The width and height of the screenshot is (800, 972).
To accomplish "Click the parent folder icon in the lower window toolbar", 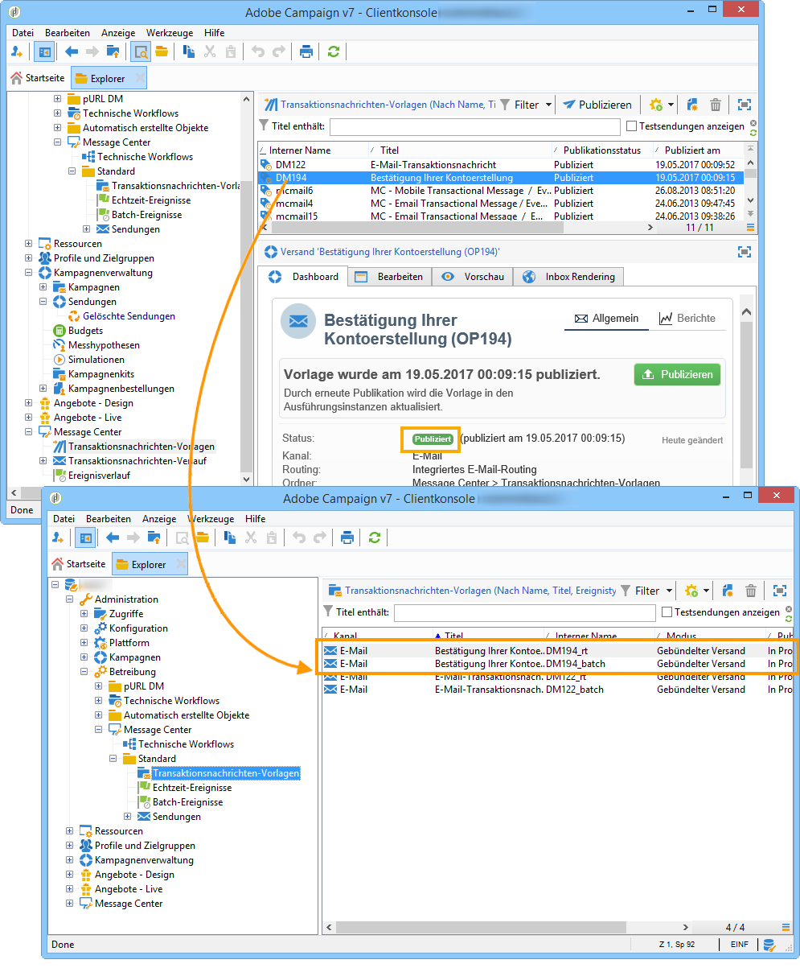I will pos(154,537).
